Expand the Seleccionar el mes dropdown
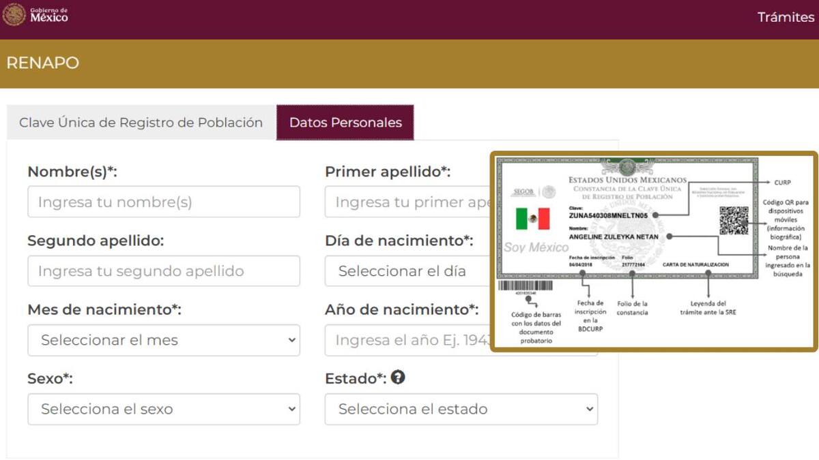The height and width of the screenshot is (460, 819). [164, 340]
